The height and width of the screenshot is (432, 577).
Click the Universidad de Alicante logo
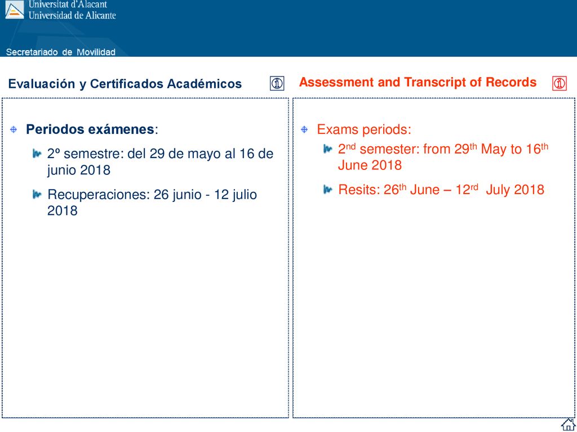click(15, 10)
